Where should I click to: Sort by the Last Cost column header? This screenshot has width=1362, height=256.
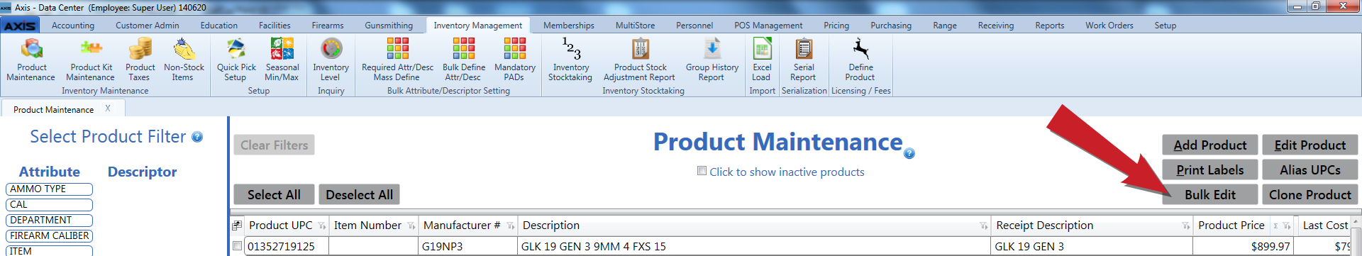pyautogui.click(x=1325, y=226)
